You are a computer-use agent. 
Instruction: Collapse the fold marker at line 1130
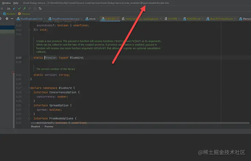(29, 101)
